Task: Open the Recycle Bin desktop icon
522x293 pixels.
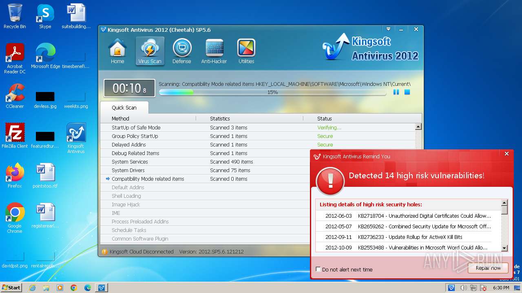Action: (15, 16)
